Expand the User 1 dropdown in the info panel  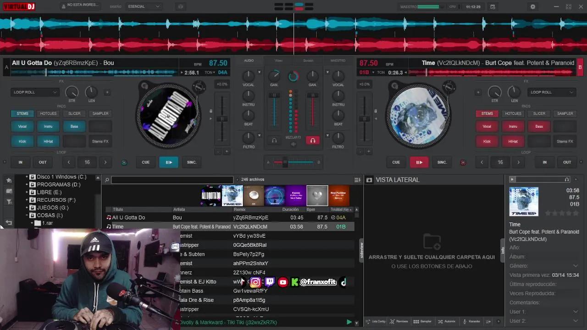coord(576,312)
